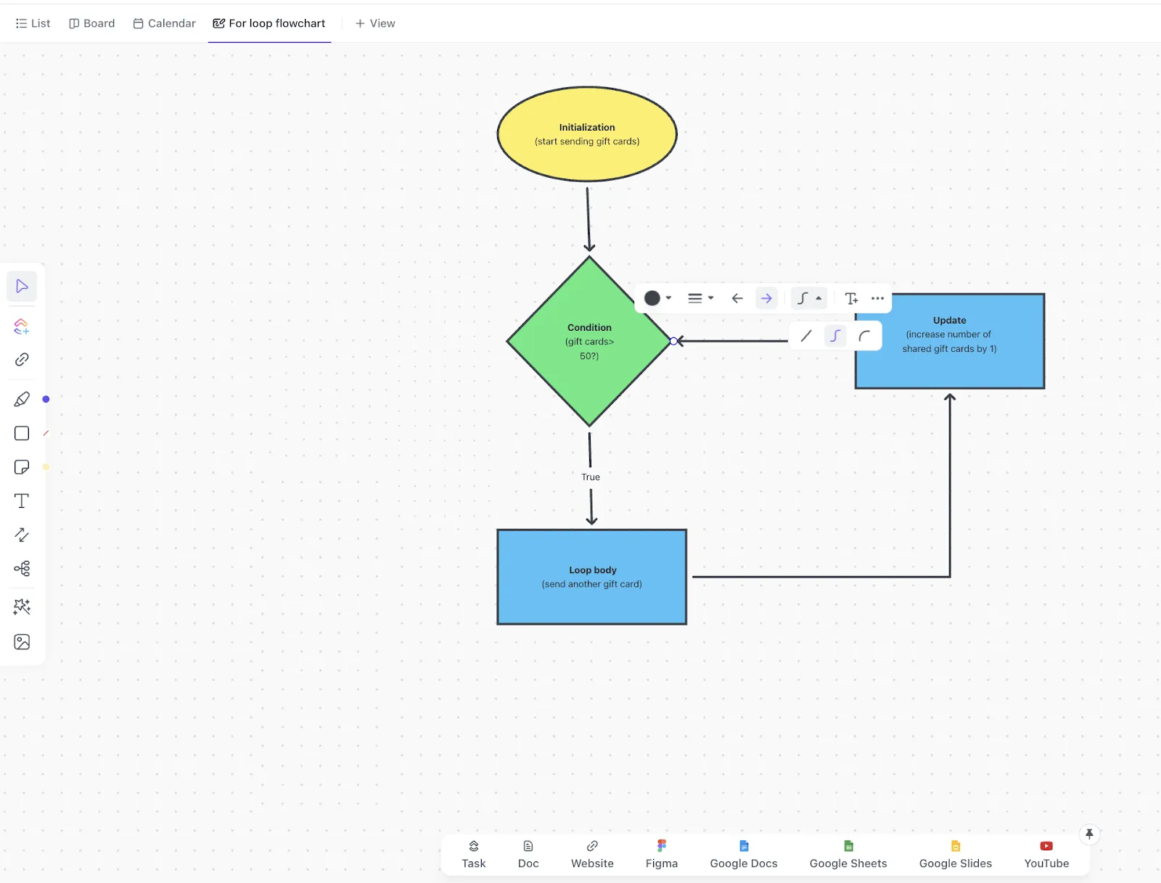Open the connector color dropdown
The image size is (1161, 883).
click(658, 298)
